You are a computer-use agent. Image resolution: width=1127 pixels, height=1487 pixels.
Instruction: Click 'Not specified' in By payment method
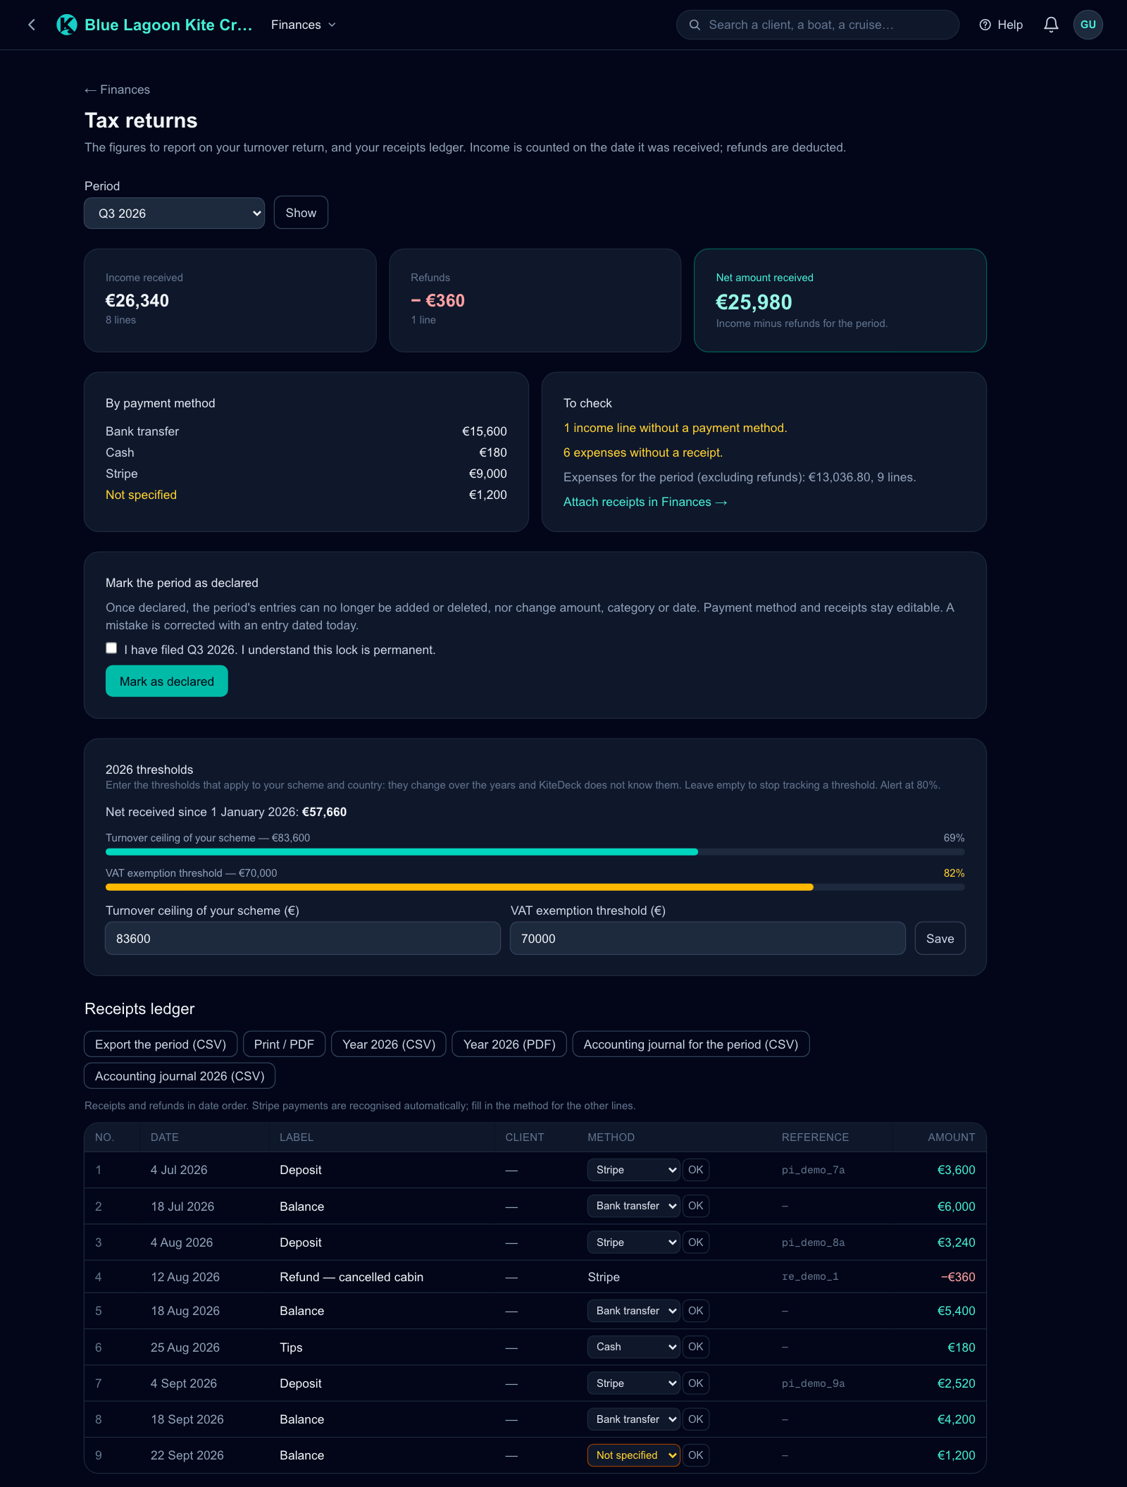click(141, 495)
